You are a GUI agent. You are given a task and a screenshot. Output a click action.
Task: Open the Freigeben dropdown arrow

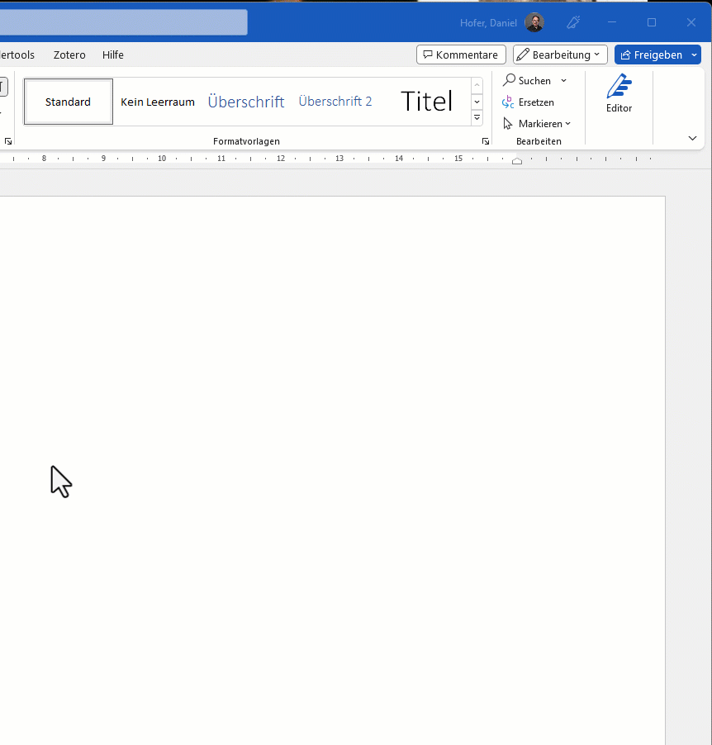pos(695,55)
